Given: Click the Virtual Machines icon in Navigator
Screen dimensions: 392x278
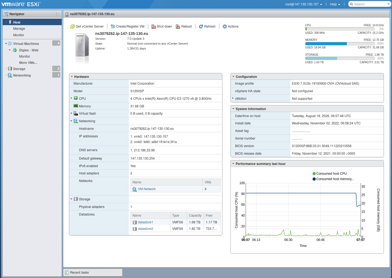Looking at the screenshot, I should click(10, 44).
